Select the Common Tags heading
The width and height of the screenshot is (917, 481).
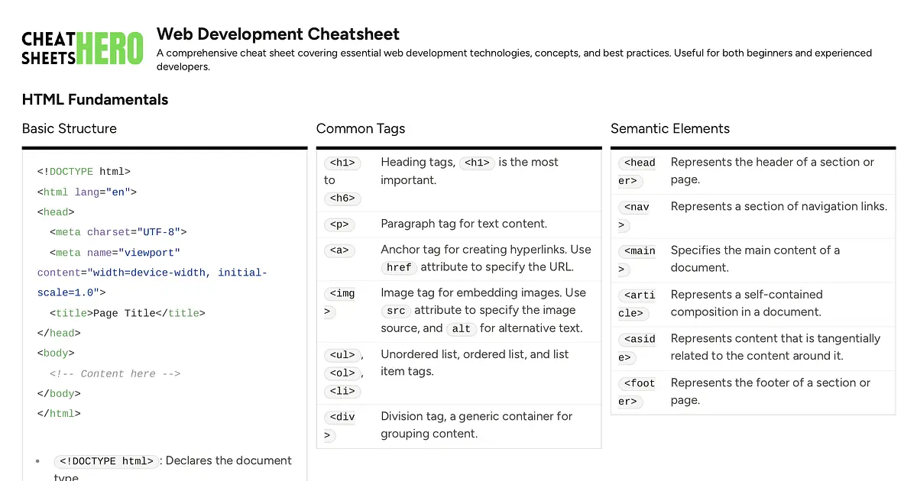(x=360, y=128)
